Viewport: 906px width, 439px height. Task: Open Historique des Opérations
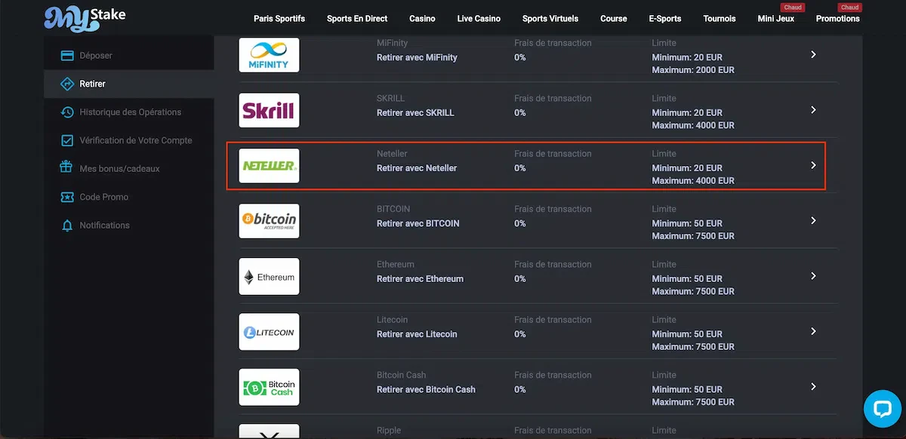[x=130, y=112]
